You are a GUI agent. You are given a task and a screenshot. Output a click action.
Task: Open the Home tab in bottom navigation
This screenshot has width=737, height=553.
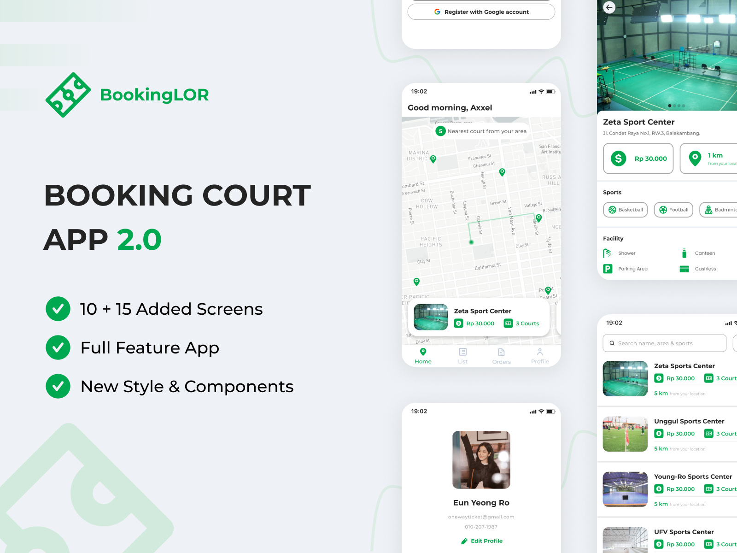(423, 356)
